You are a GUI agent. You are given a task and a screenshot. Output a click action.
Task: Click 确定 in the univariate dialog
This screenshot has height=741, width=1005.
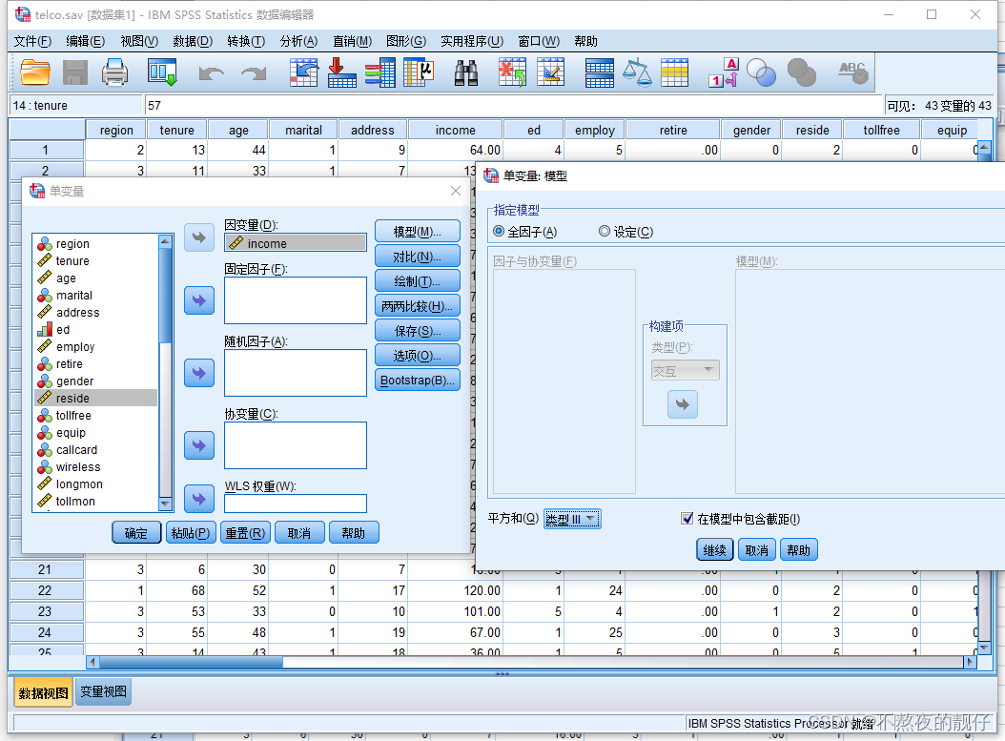(136, 533)
